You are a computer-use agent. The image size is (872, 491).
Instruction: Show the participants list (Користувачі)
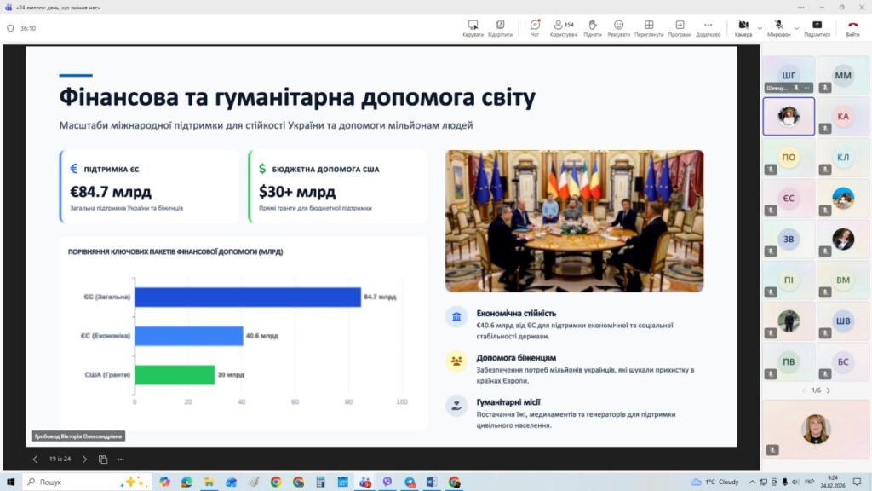(x=564, y=27)
